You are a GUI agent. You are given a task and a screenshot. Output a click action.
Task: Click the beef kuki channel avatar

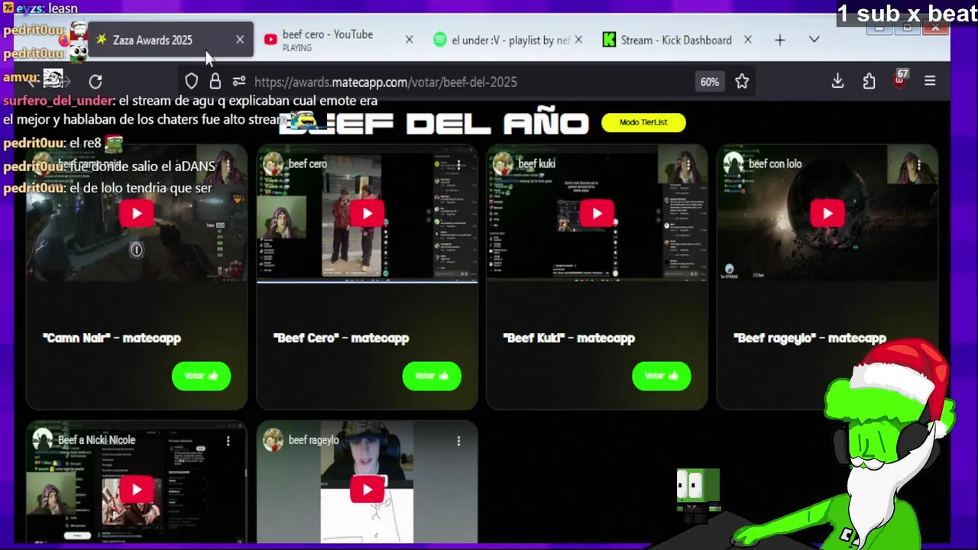(x=503, y=163)
